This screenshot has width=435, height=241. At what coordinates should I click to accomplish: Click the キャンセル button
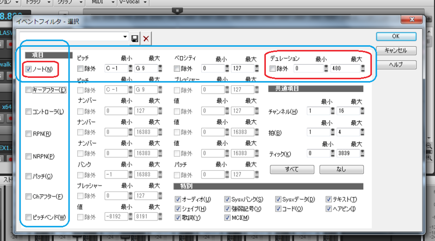[396, 51]
